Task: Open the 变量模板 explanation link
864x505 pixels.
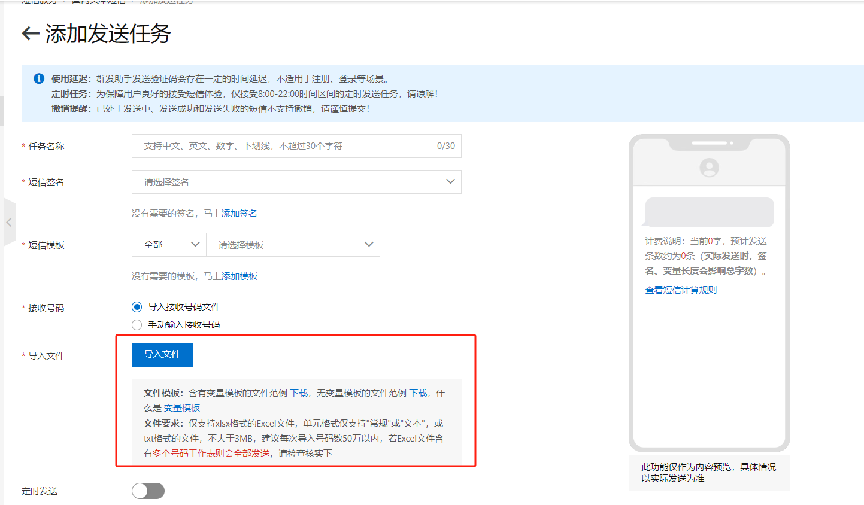Action: point(182,408)
